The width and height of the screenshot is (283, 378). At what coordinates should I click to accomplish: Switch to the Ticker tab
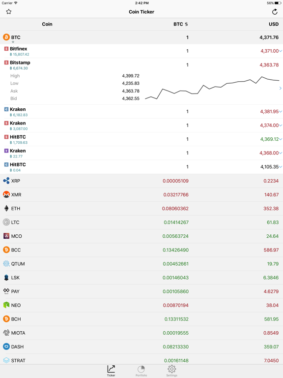tap(111, 371)
